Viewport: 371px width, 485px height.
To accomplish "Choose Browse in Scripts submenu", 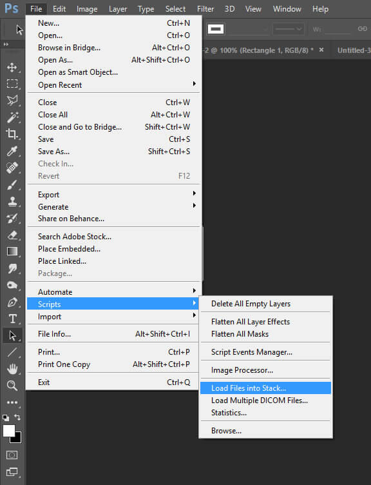I will pos(265,431).
